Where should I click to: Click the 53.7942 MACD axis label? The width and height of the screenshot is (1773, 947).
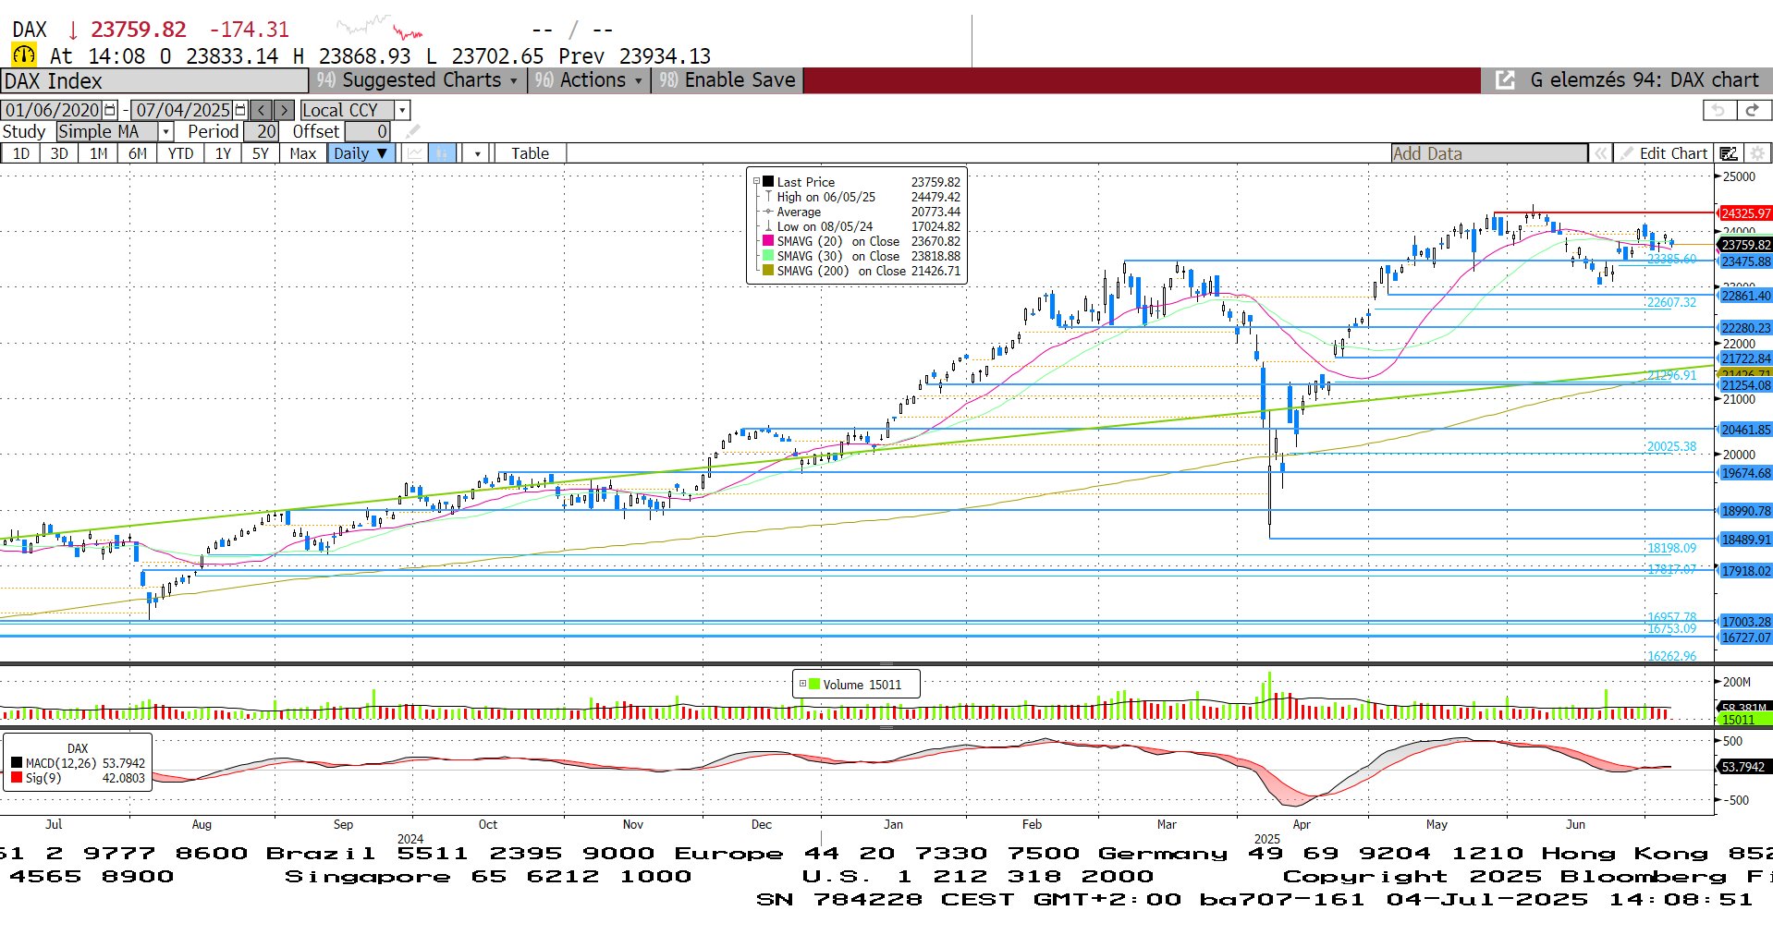[x=1742, y=767]
